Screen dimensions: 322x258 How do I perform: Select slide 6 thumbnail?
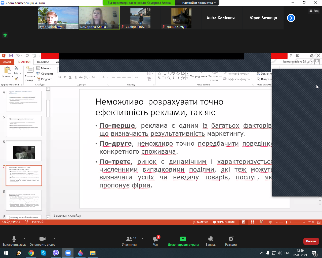click(24, 151)
